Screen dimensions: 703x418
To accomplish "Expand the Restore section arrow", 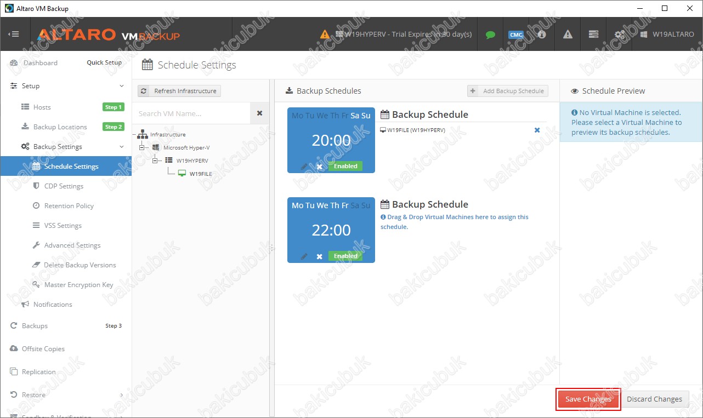I will coord(122,395).
